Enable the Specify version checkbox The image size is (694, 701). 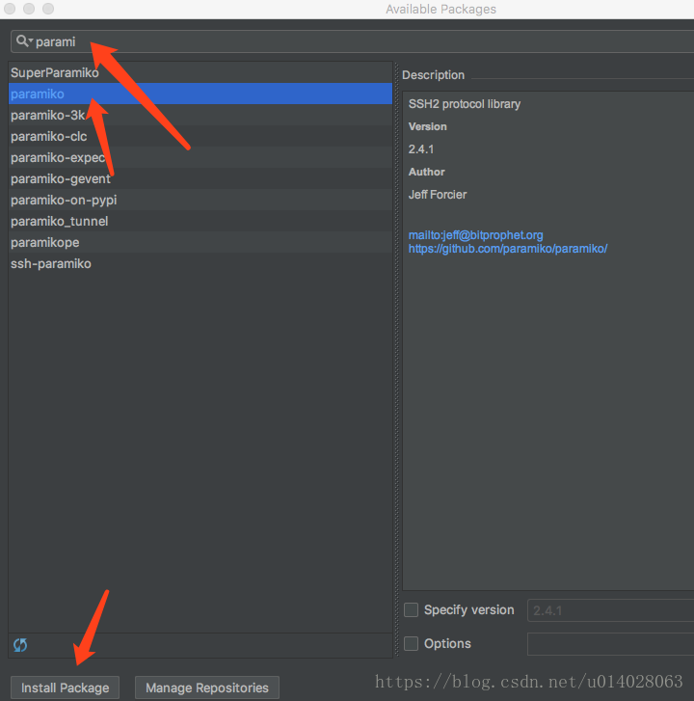[x=412, y=609]
